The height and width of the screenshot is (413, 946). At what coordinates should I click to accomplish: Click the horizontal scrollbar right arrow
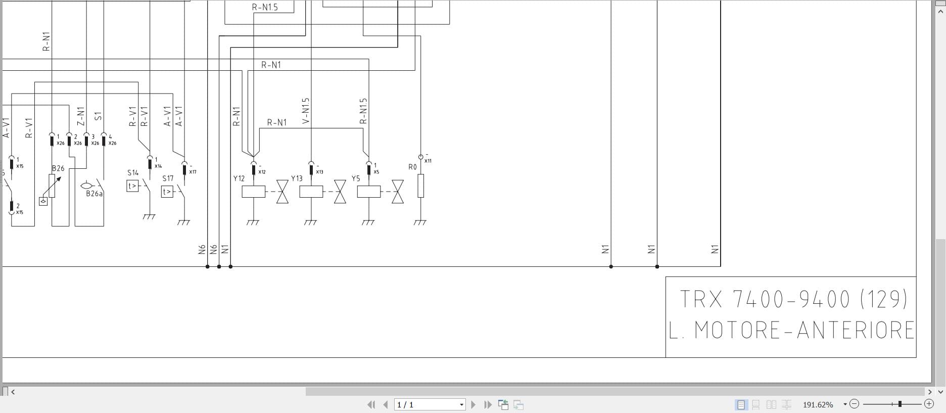tap(929, 391)
